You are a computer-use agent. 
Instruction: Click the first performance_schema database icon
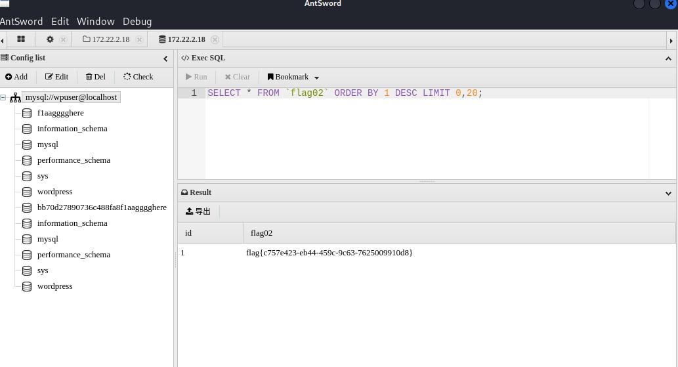coord(27,160)
